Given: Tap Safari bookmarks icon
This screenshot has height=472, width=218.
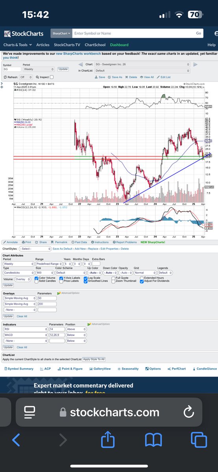Looking at the screenshot, I should click(153, 440).
